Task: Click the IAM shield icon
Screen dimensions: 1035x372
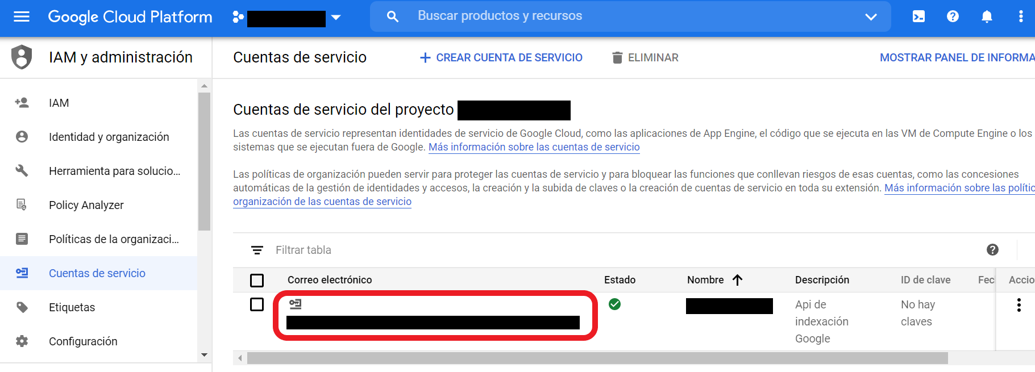Action: pos(22,57)
